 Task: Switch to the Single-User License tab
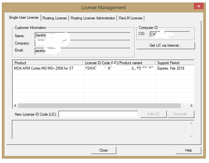(x=24, y=17)
